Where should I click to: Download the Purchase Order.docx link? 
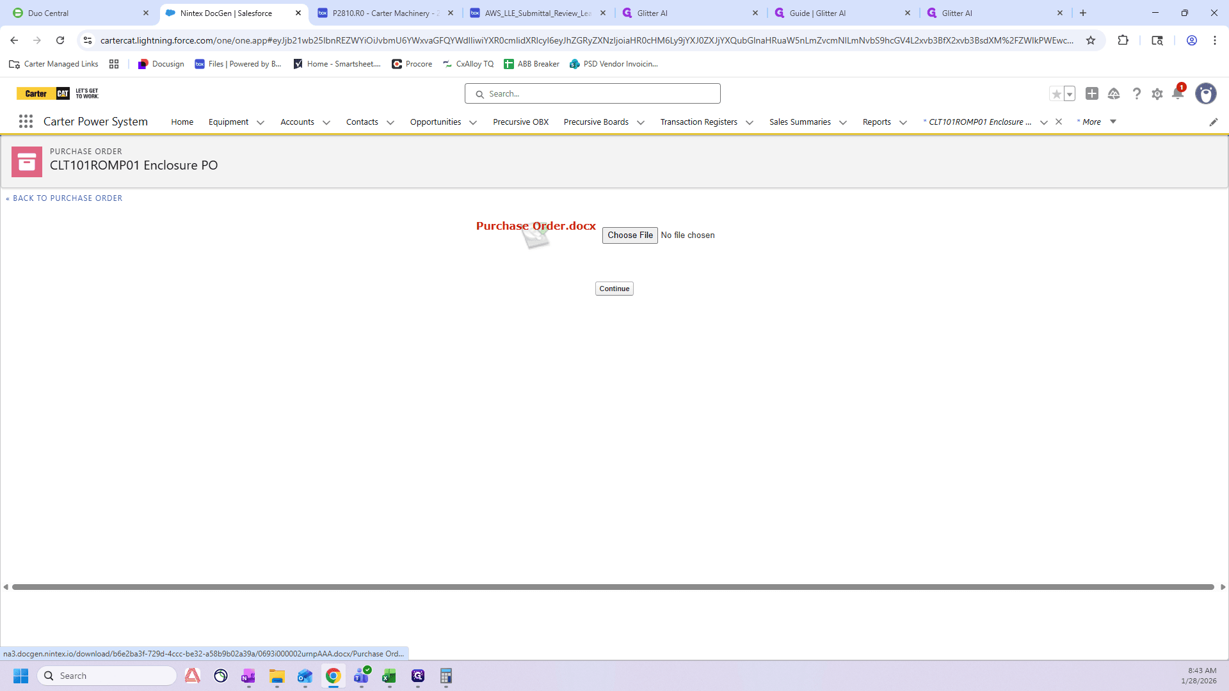pos(536,226)
